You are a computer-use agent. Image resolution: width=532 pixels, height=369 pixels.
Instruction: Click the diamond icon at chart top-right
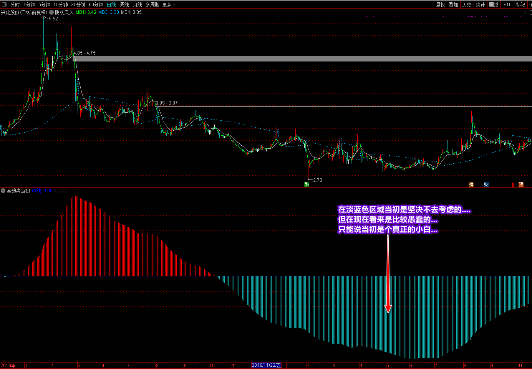tap(525, 13)
